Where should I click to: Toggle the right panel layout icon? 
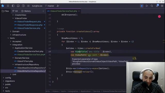[x=23, y=6]
